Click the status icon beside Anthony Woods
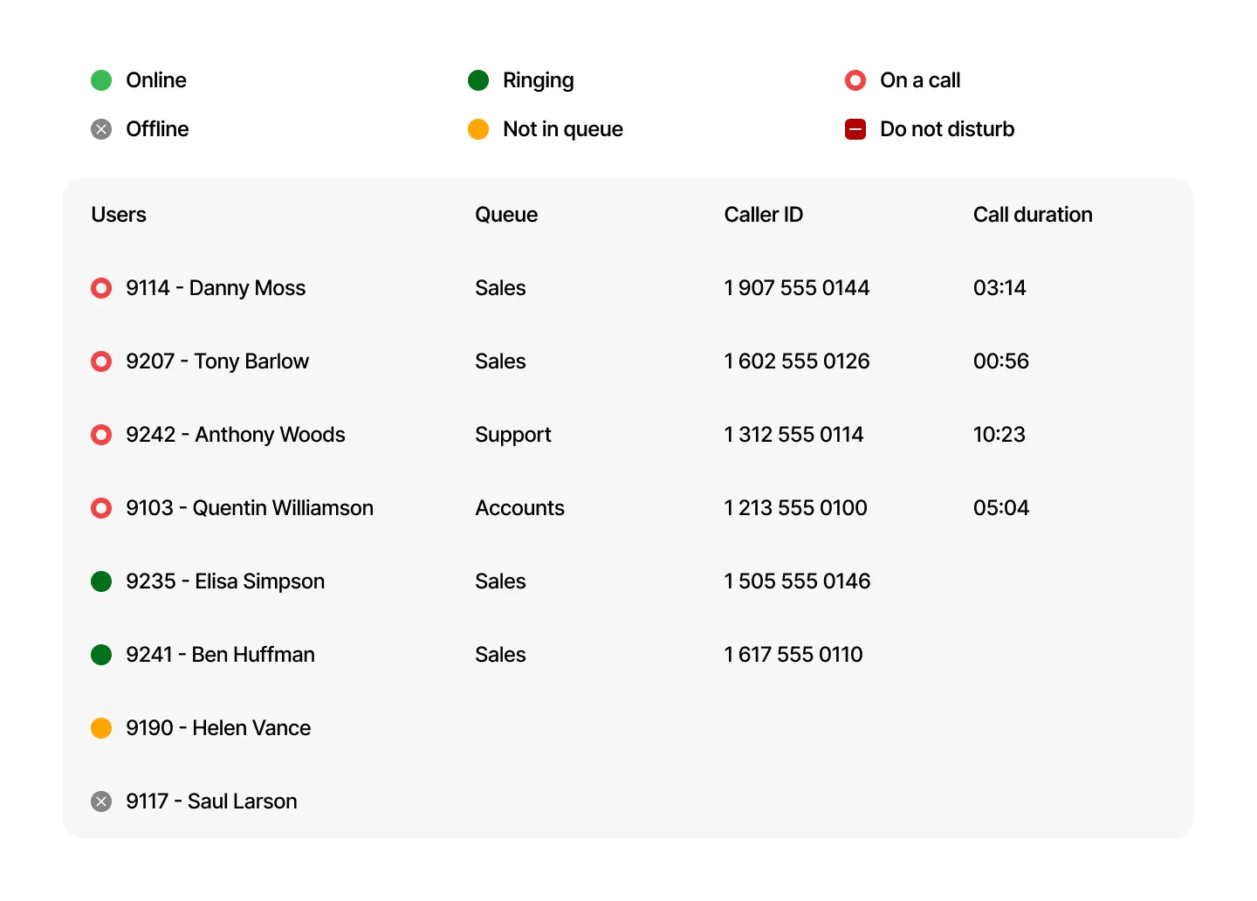 coord(101,435)
